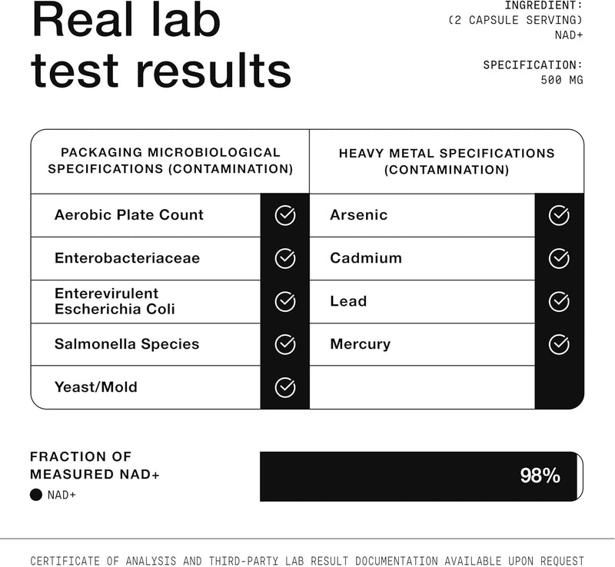615x567 pixels.
Task: Select the Packaging Microbiological Specifications header
Action: point(170,161)
